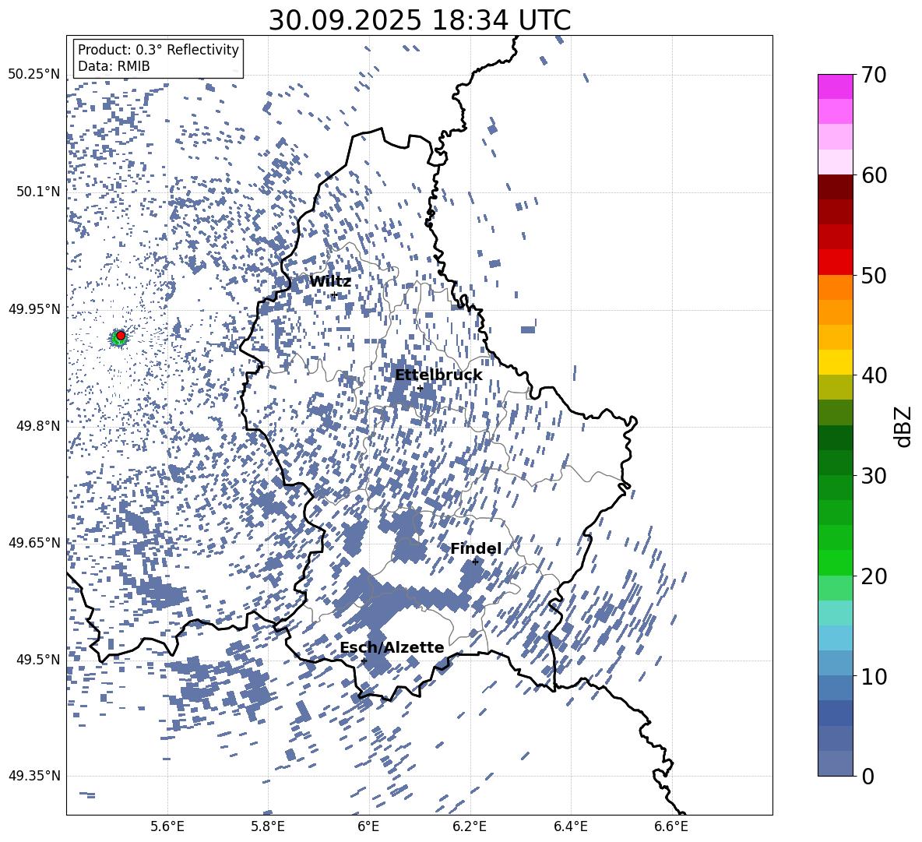
Task: Click the 'Product: 0.3° Reflectivity' text
Action: pos(158,50)
